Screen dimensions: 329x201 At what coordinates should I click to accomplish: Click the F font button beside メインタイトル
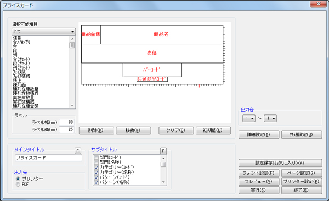78,151
